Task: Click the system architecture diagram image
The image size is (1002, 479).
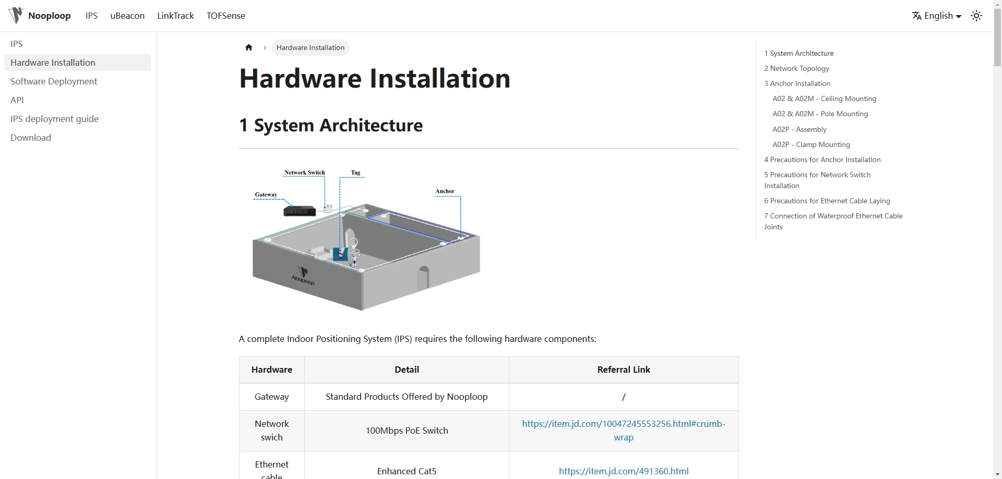Action: point(366,239)
